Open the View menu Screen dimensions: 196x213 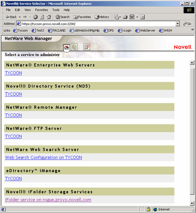coord(28,10)
